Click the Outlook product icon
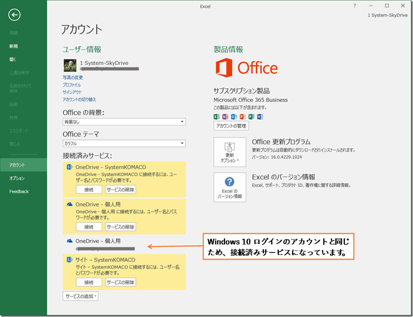 point(234,117)
